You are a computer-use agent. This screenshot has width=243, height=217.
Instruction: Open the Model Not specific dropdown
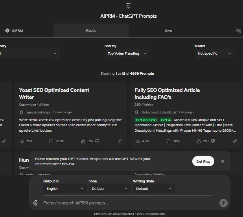click(x=214, y=53)
